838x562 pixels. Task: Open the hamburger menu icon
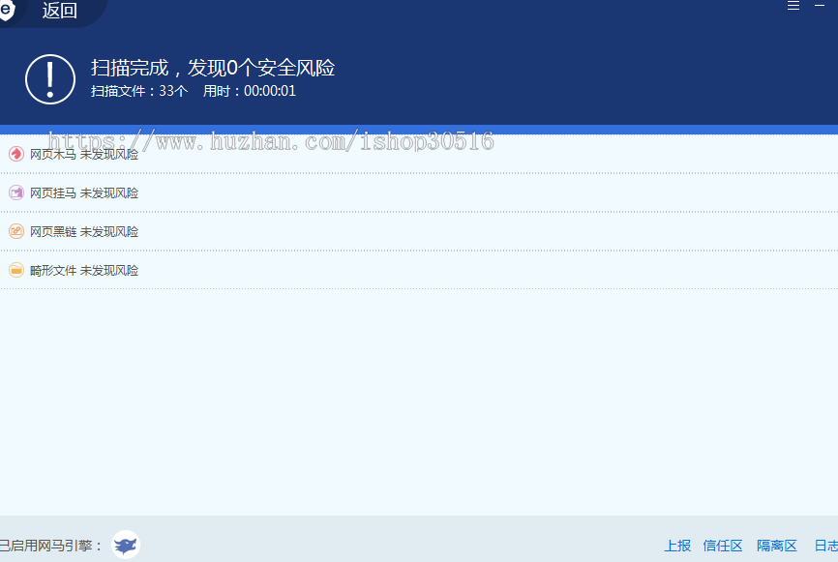793,6
